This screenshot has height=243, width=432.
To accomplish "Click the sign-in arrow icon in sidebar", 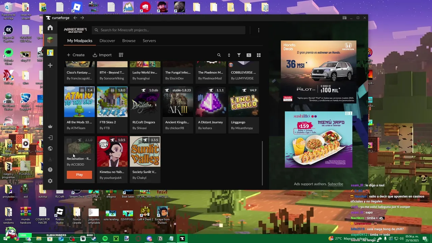I will 50,138.
